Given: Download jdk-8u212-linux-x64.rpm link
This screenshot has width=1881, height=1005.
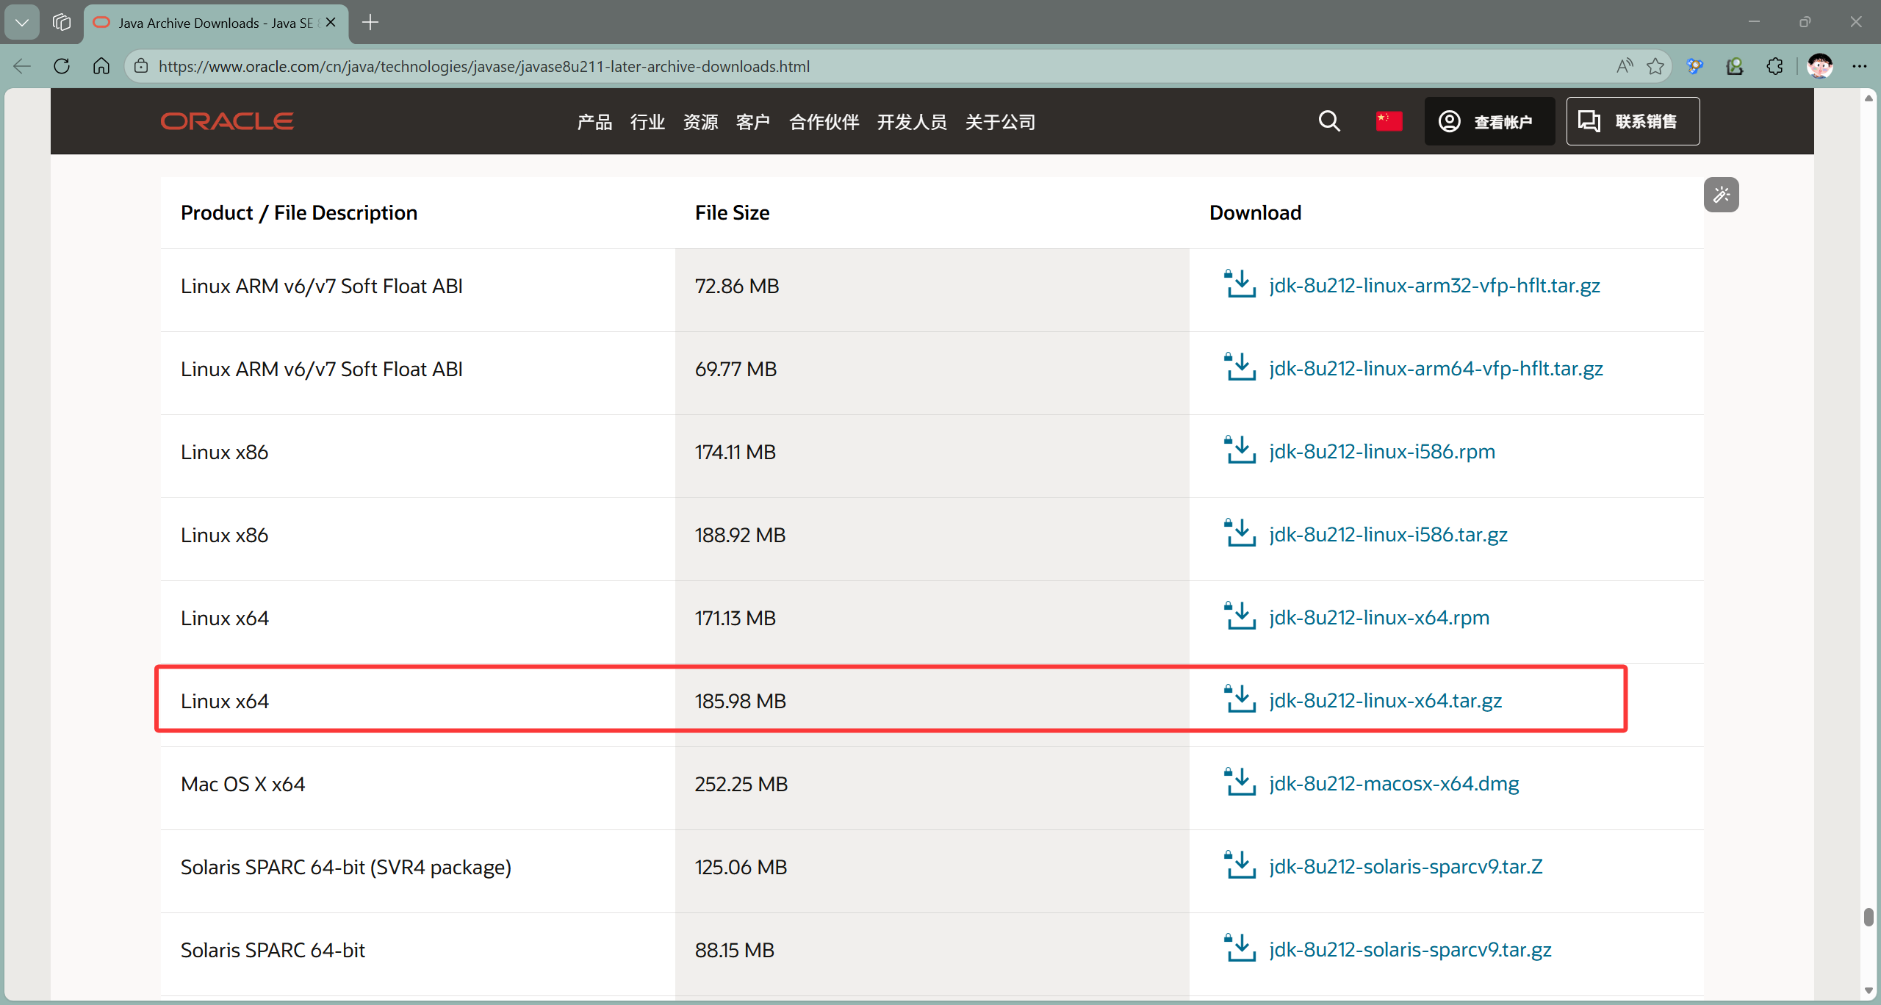Looking at the screenshot, I should (x=1378, y=618).
